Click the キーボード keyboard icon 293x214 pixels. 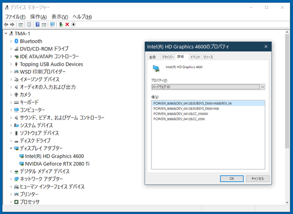16,102
